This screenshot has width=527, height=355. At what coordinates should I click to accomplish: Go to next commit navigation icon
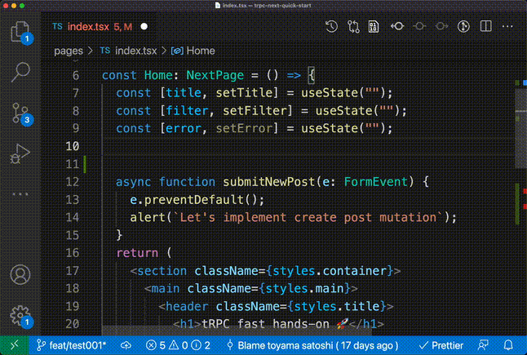coord(441,26)
